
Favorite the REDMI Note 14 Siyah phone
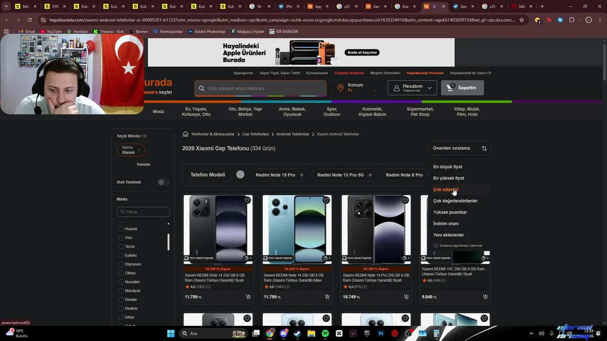[x=247, y=200]
